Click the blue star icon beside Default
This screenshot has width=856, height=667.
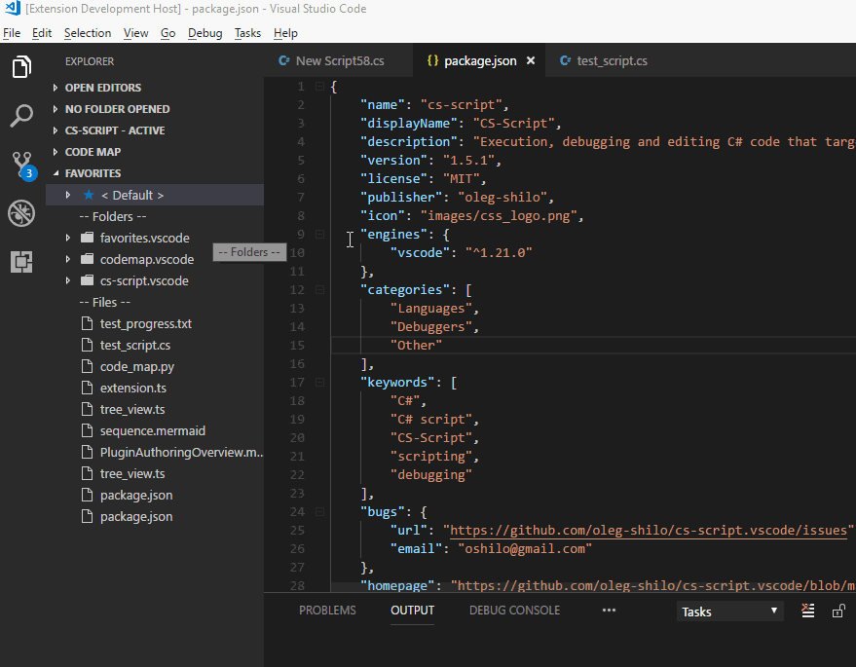89,195
